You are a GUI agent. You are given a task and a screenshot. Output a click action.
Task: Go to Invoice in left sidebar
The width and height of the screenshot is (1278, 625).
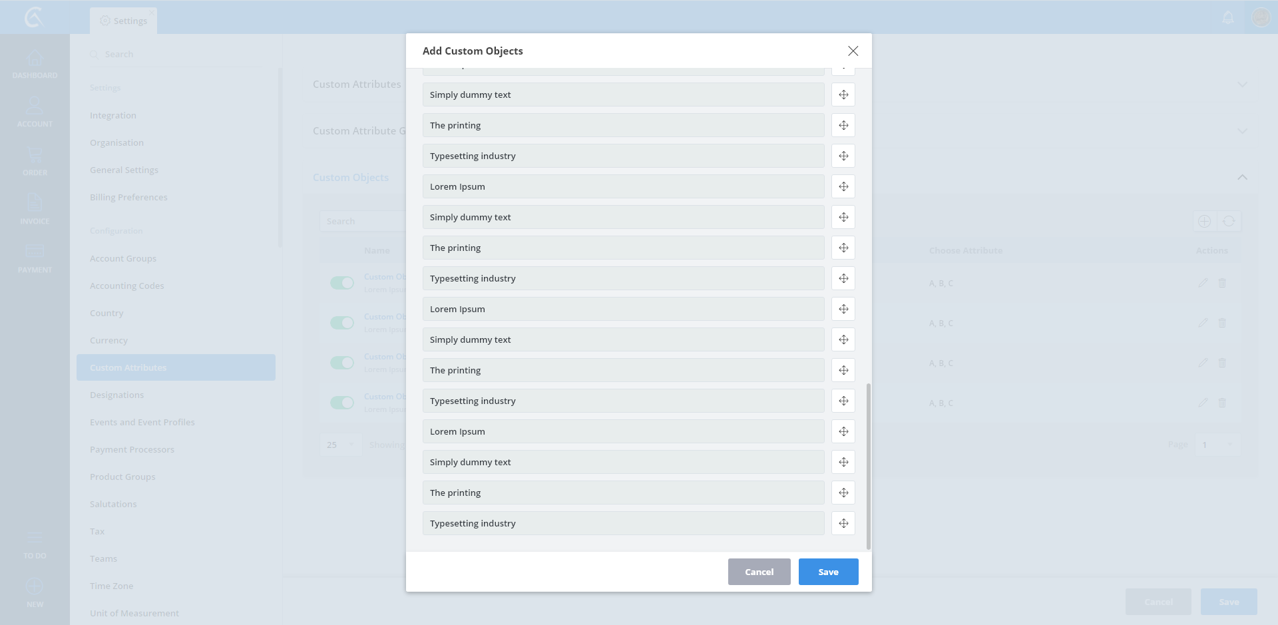tap(35, 209)
